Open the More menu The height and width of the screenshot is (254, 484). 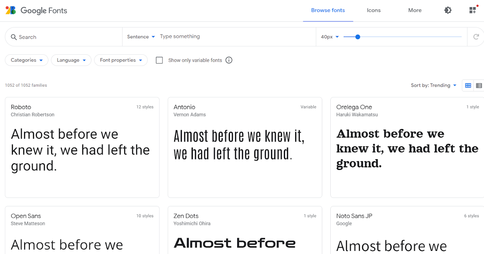coord(415,10)
